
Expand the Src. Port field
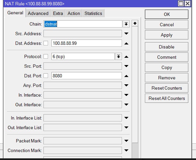(x=126, y=66)
